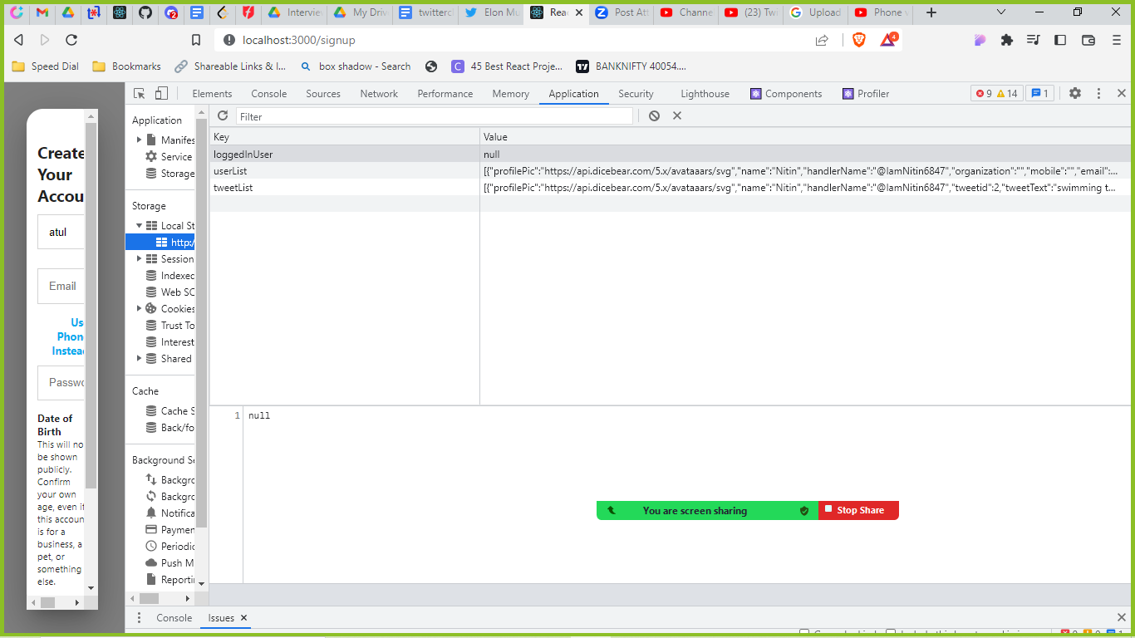Open the Brave Shields icon in address bar
Image resolution: width=1135 pixels, height=638 pixels.
click(857, 39)
